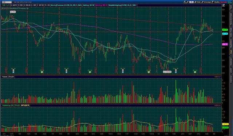Click the Lo 224.69 low price label
The width and height of the screenshot is (233, 136).
pos(167,72)
